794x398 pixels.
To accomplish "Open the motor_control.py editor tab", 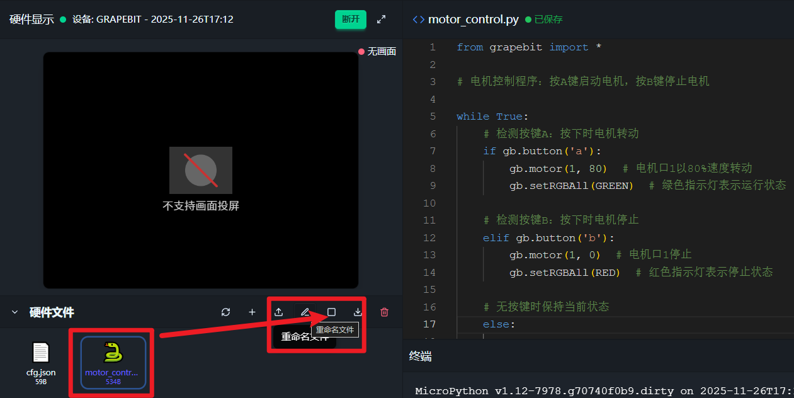I will pos(473,20).
